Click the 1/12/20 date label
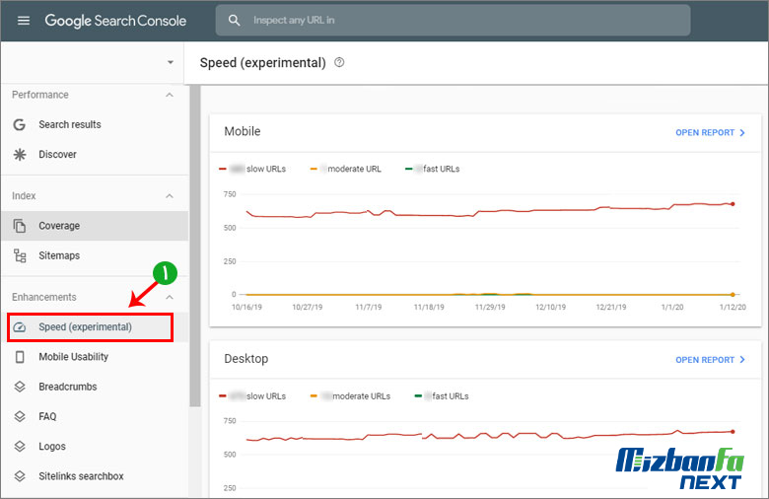The height and width of the screenshot is (499, 769). pos(733,307)
